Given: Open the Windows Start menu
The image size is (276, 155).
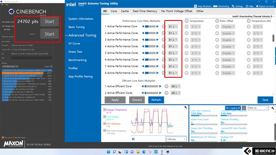Looking at the screenshot, I should click(x=108, y=152).
